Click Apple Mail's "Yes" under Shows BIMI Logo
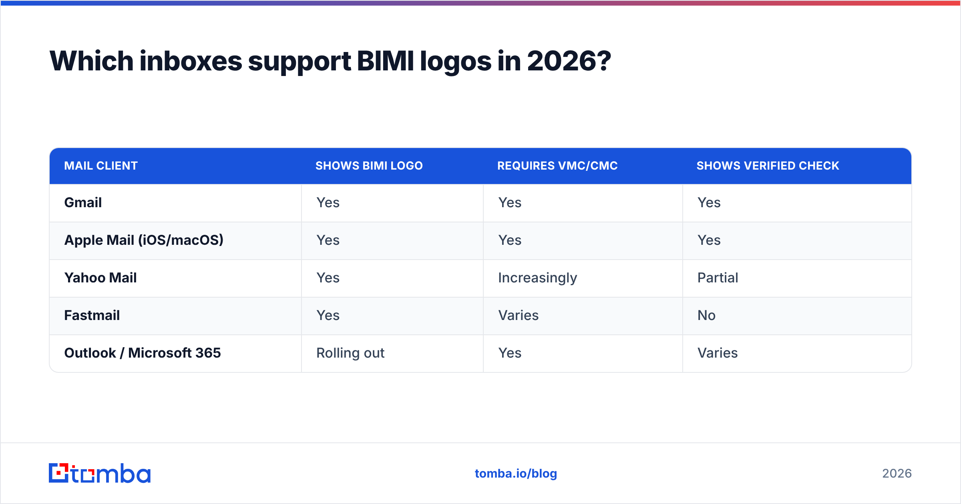Viewport: 961px width, 504px height. coord(328,240)
